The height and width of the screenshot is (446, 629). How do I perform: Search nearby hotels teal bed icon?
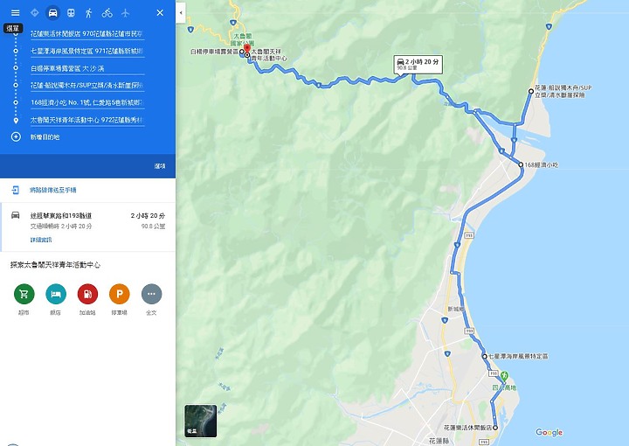click(56, 294)
